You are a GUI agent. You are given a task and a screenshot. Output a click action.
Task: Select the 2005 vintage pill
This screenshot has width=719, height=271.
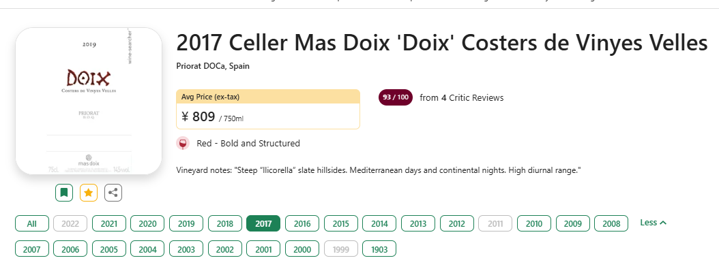(109, 249)
